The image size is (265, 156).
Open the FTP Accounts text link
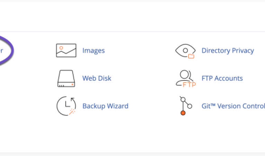(x=222, y=78)
